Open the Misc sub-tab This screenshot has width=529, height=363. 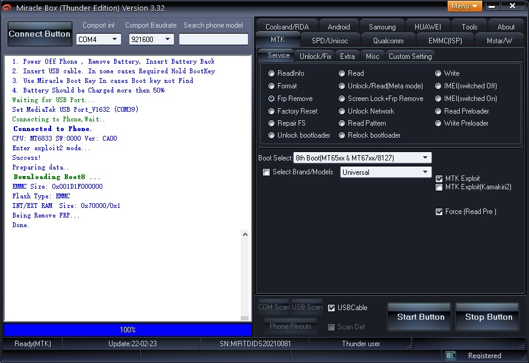(x=373, y=56)
